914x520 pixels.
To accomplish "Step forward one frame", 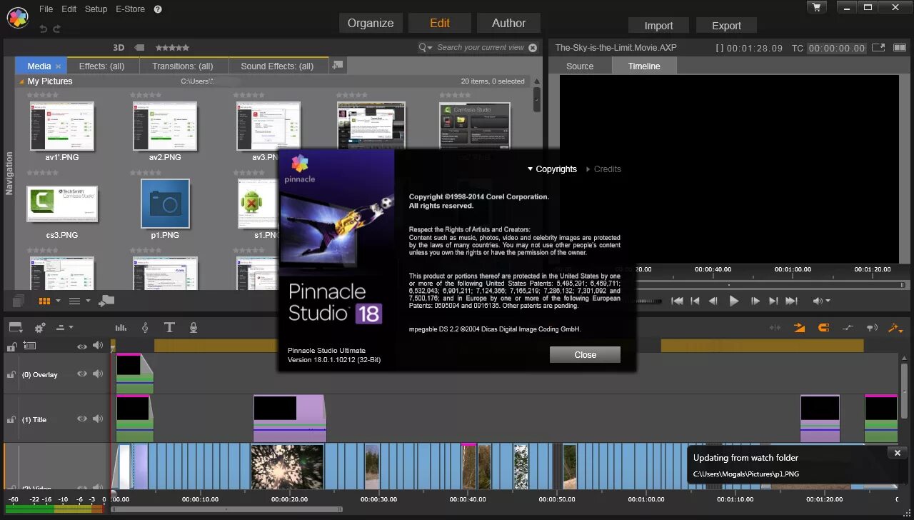I will [x=755, y=301].
